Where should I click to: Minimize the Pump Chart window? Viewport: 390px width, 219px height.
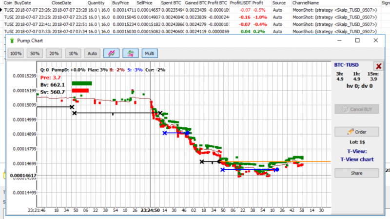339,40
